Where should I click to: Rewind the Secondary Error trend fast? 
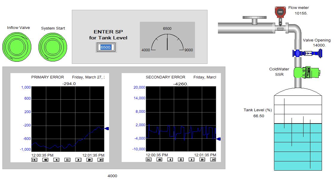pos(159,160)
